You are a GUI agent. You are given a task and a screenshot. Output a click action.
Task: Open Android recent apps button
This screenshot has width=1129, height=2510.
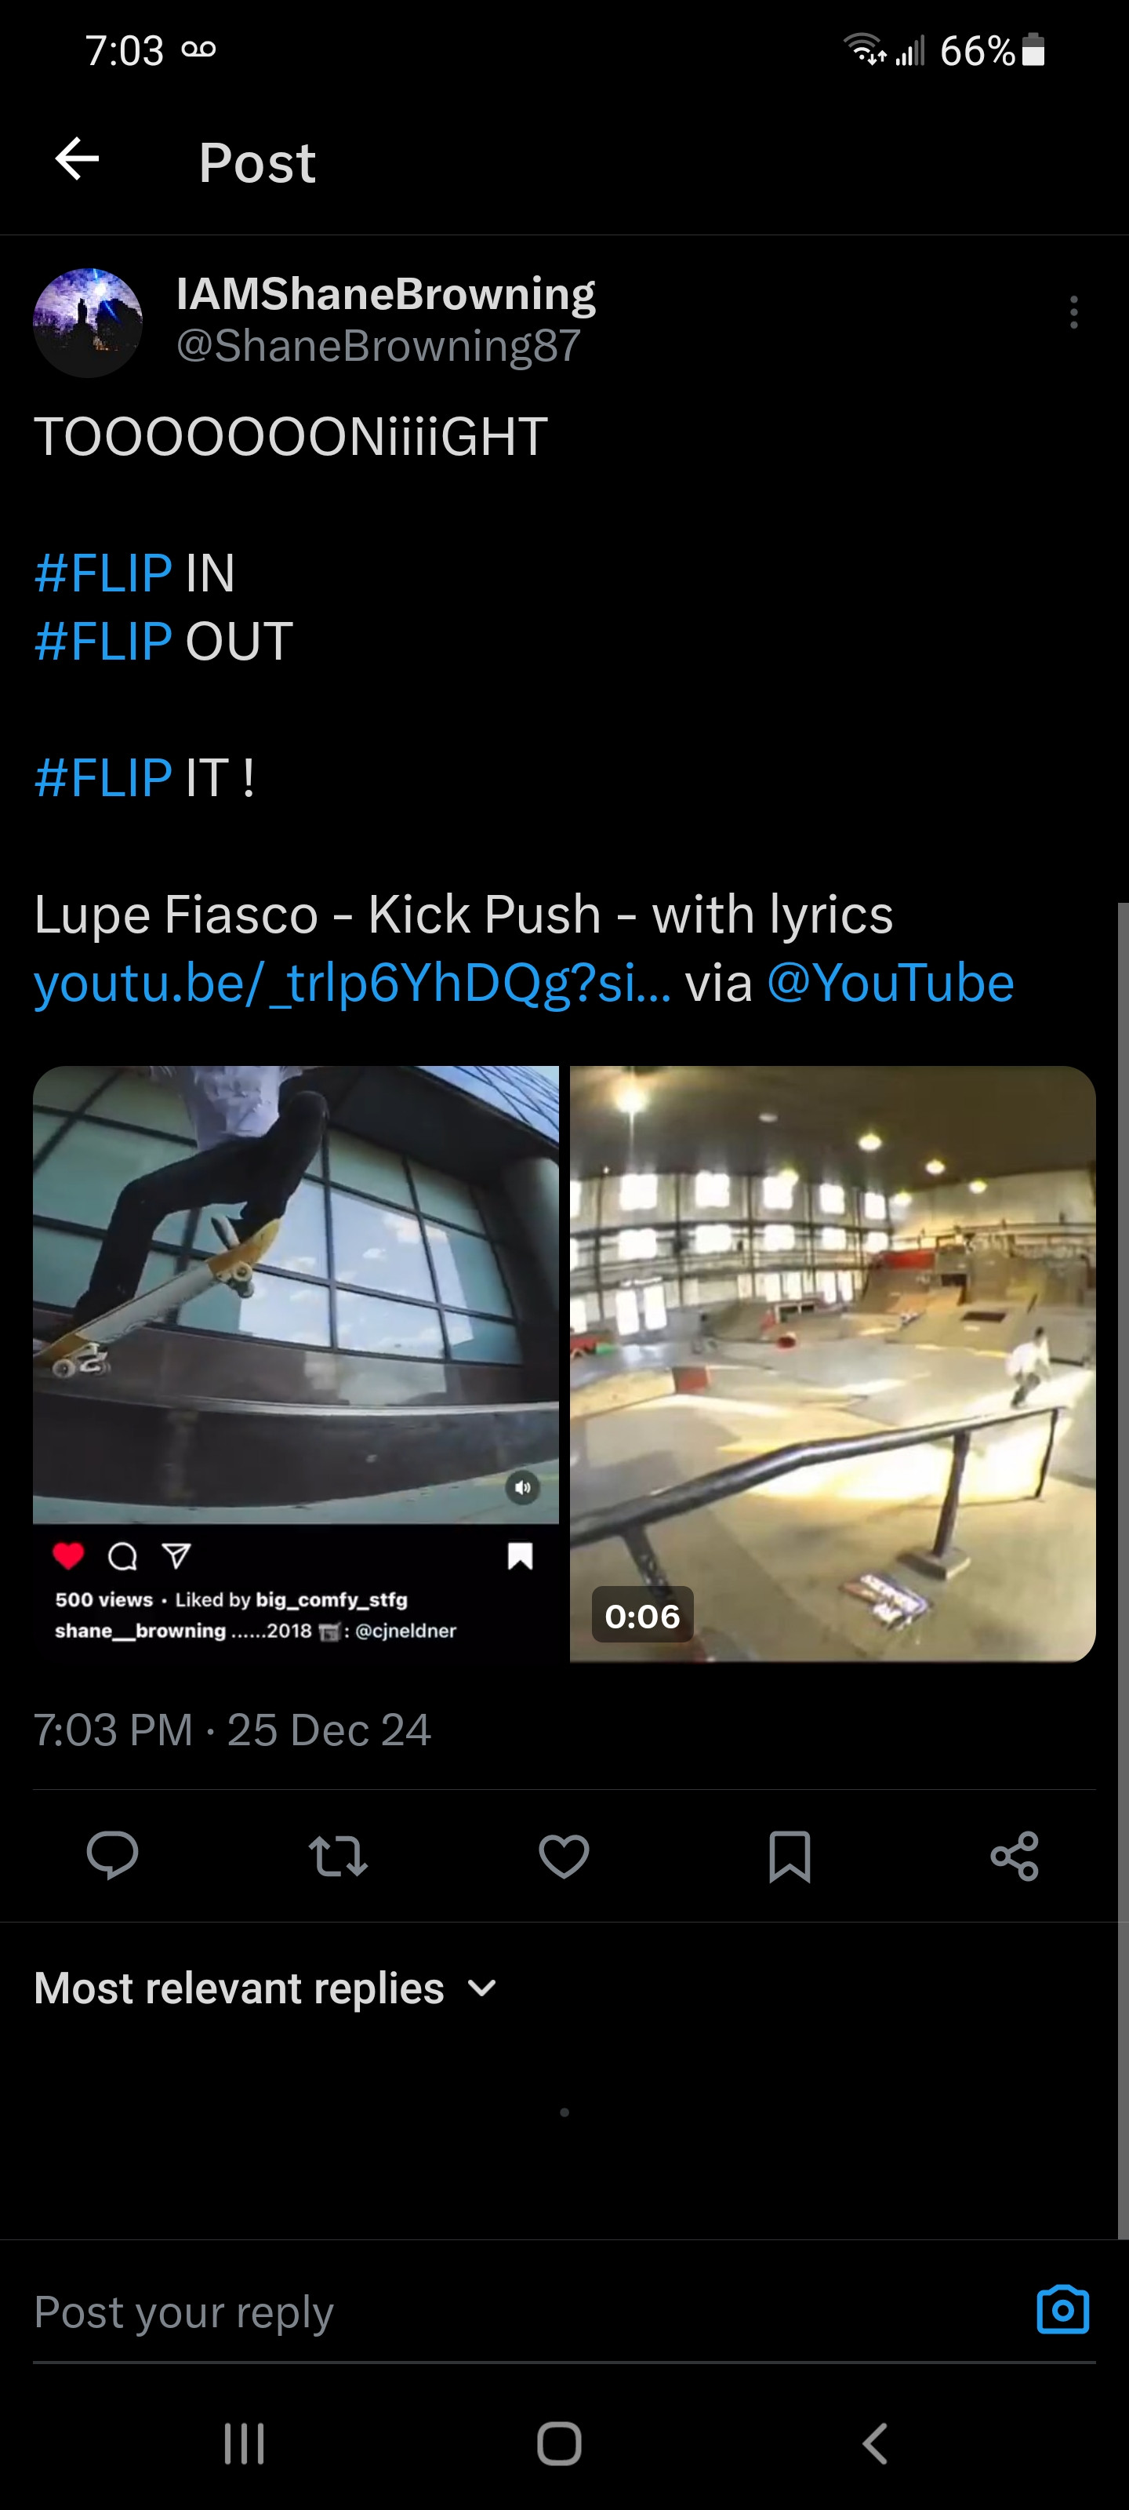[244, 2444]
